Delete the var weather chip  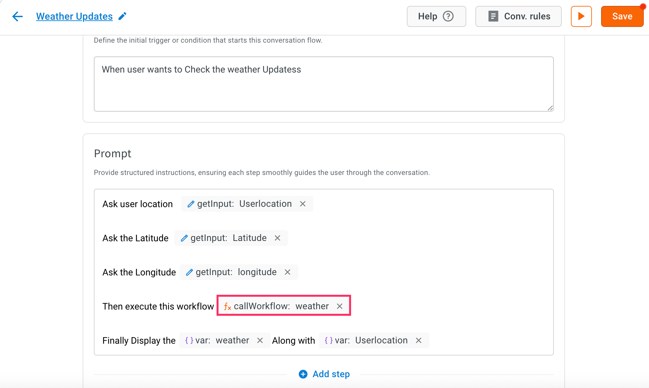pyautogui.click(x=260, y=340)
